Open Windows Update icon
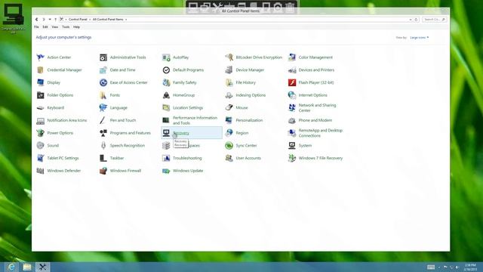 click(166, 171)
